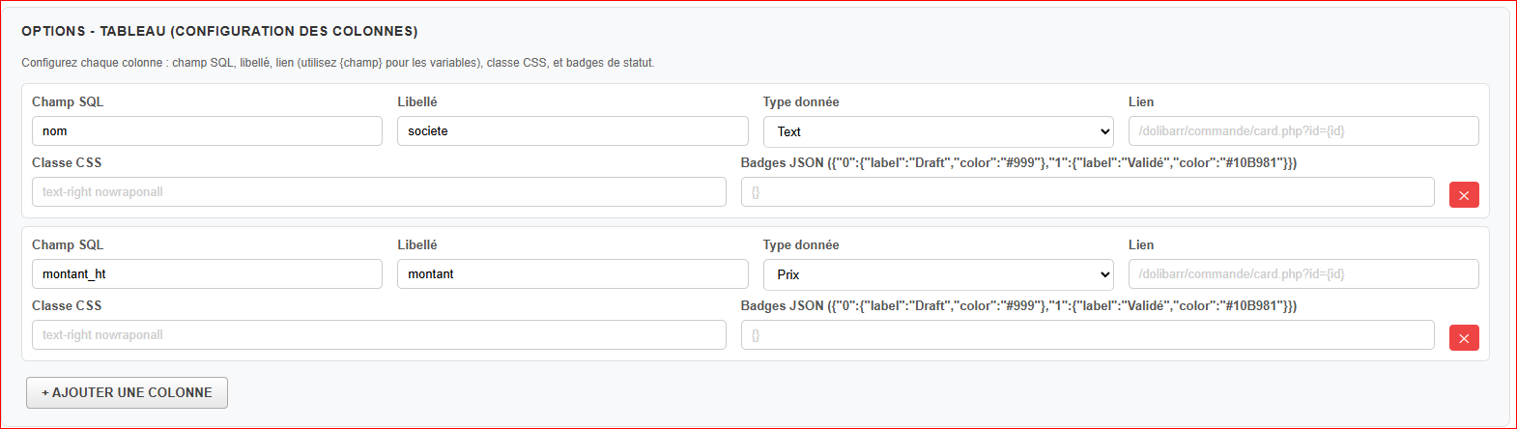The width and height of the screenshot is (1517, 429).
Task: Focus the Classe CSS field under montant_ht
Action: coord(379,335)
